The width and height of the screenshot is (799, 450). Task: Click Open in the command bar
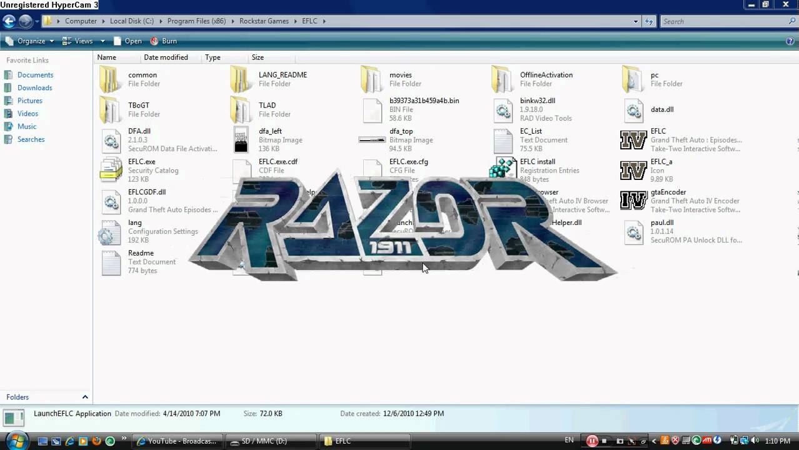pyautogui.click(x=127, y=41)
